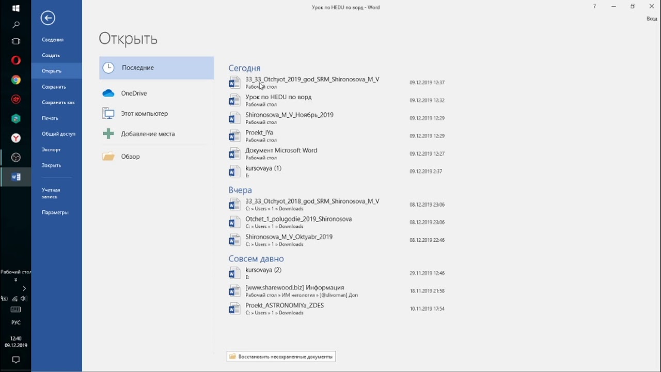Open the Общий доступ sharing page
This screenshot has height=372, width=661.
(56, 134)
